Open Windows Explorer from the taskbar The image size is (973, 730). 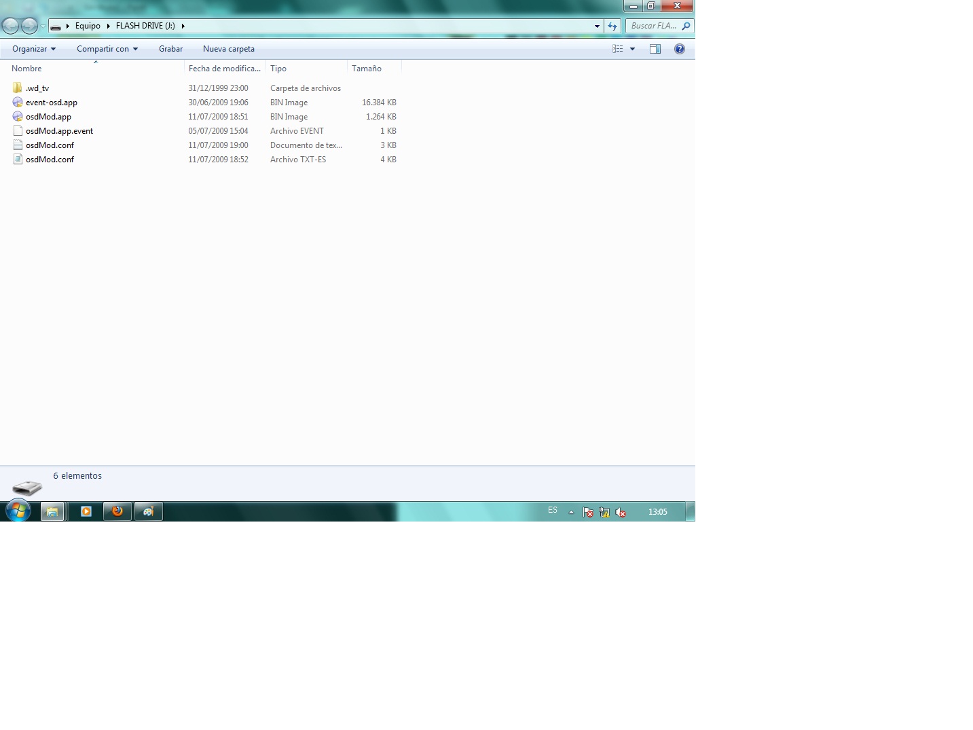tap(52, 511)
